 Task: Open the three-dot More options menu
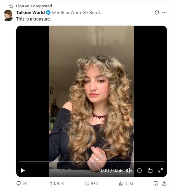(164, 13)
